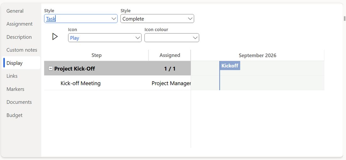Open the Task style dropdown
The image size is (346, 160).
point(81,19)
